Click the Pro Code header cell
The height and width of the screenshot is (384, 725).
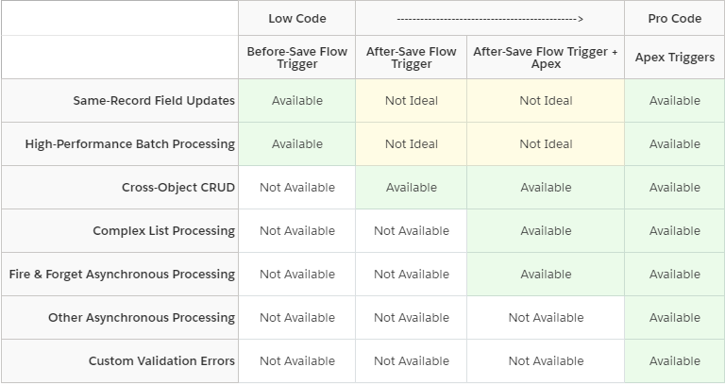[x=674, y=19]
